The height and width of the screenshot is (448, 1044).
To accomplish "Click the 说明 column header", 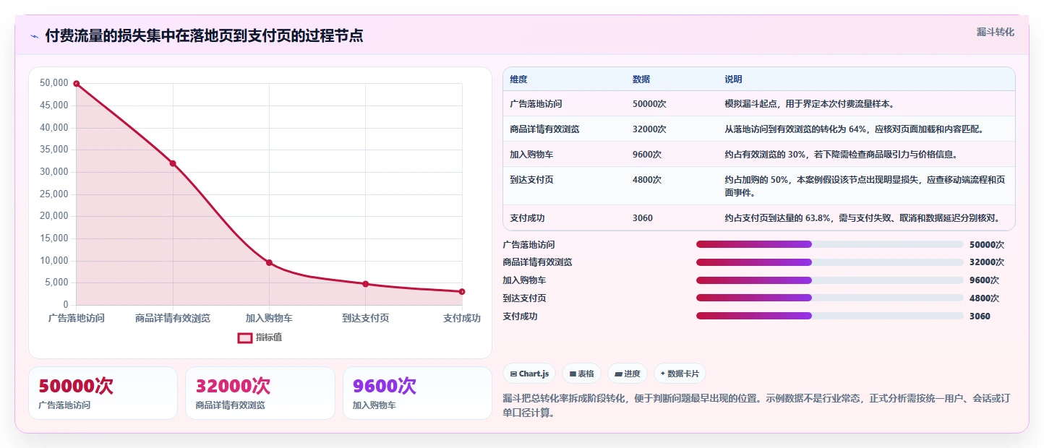I will click(733, 79).
